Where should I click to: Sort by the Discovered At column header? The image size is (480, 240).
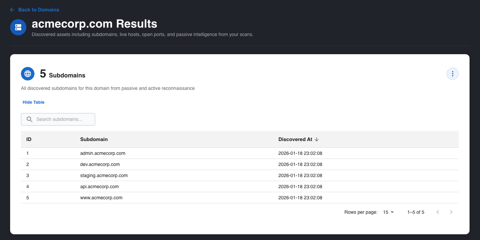(x=295, y=139)
